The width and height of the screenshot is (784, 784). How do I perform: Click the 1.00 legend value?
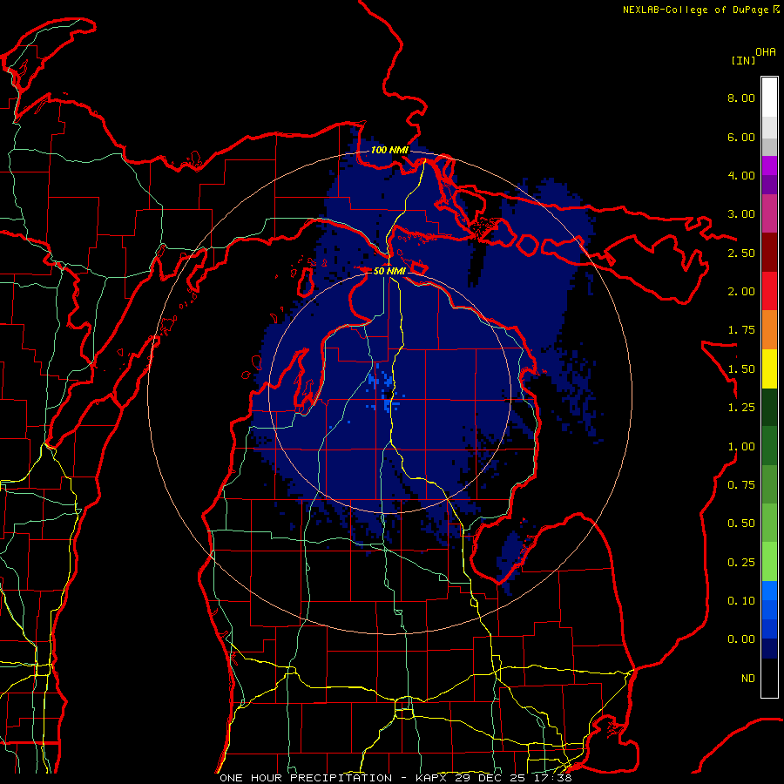pos(741,447)
